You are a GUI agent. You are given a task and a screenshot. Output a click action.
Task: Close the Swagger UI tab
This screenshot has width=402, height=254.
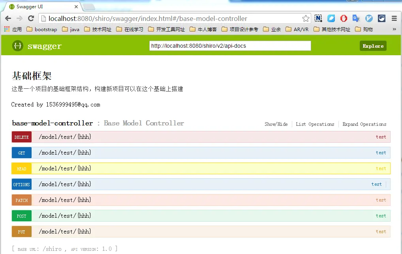tap(76, 7)
